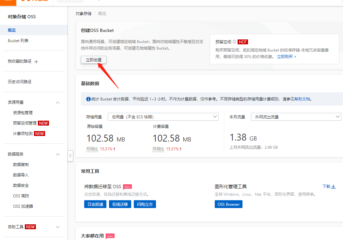Launch OSS Browser button
This screenshot has width=343, height=240.
(x=228, y=204)
